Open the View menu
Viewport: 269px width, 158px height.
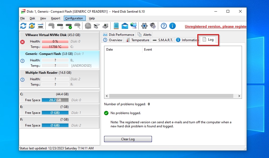[43, 18]
